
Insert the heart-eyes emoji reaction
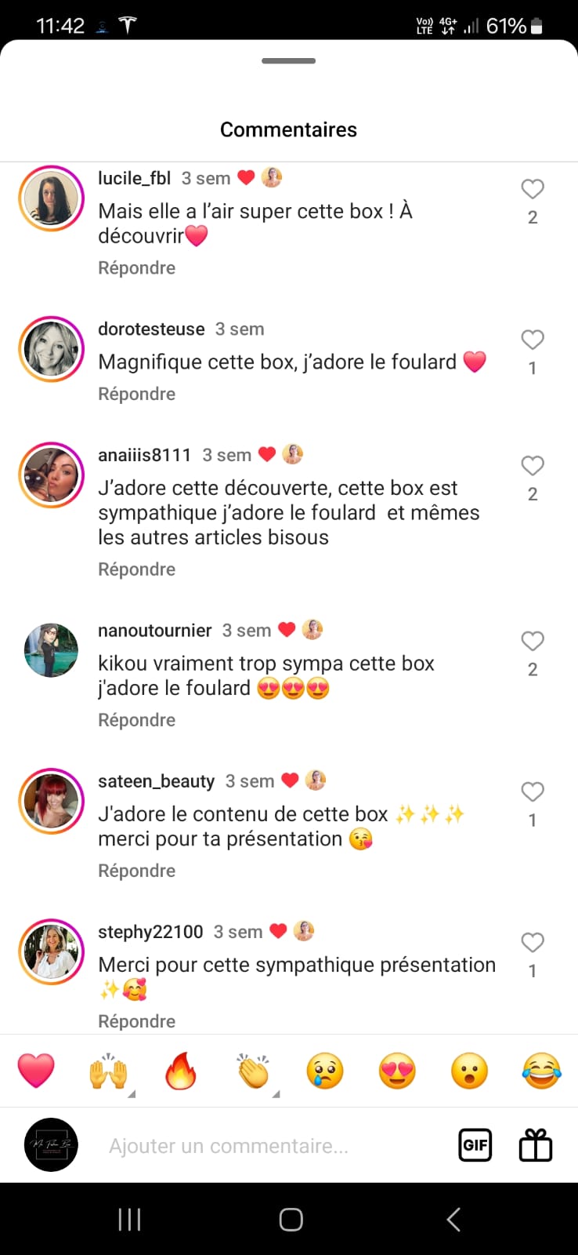pyautogui.click(x=397, y=1071)
